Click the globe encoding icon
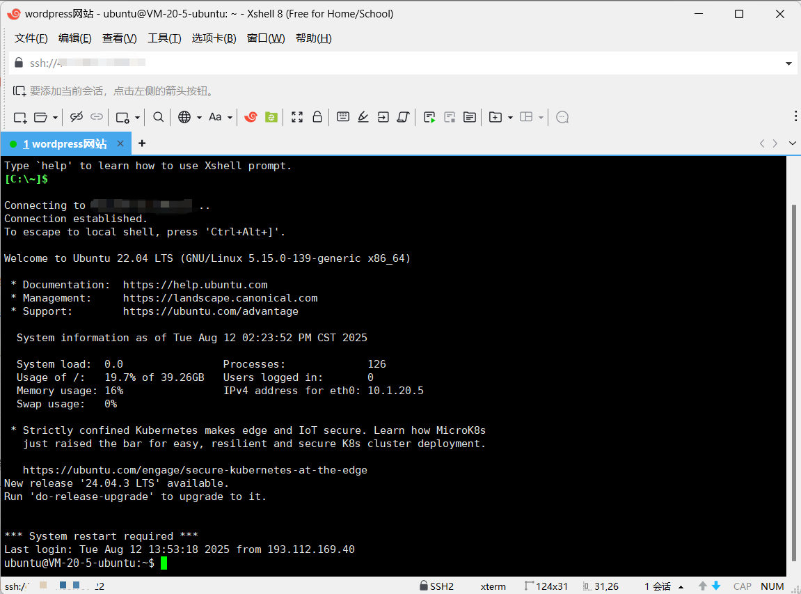 click(184, 117)
